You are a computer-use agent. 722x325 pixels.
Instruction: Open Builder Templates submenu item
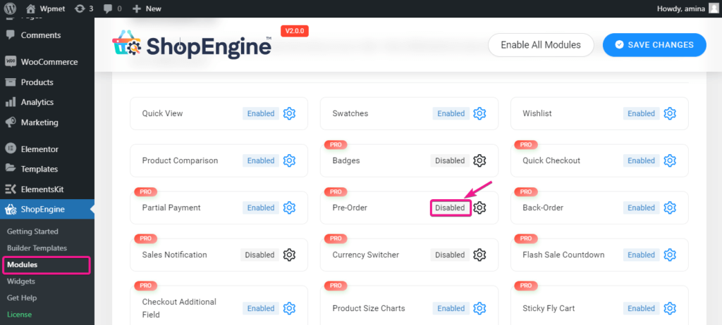pos(37,248)
